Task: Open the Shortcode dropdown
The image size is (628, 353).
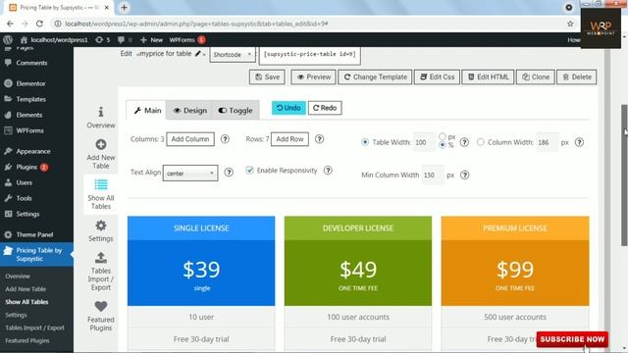Action: click(x=233, y=55)
